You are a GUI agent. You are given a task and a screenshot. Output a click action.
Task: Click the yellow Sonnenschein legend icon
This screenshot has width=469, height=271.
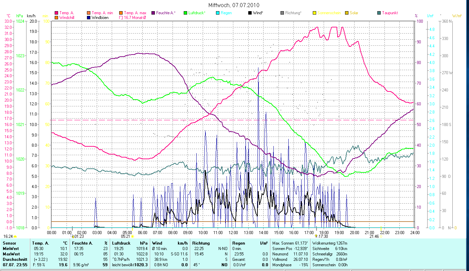(314, 13)
